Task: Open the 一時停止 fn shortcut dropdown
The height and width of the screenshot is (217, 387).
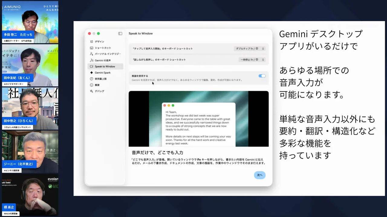Action: point(252,60)
